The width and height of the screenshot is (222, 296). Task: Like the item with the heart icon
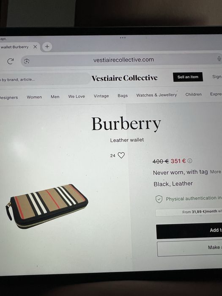[121, 155]
